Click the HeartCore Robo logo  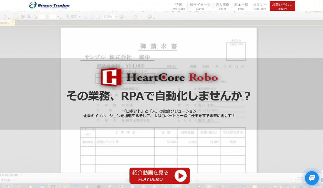159,77
